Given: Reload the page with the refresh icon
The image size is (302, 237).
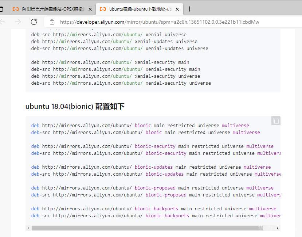Looking at the screenshot, I should pos(34,22).
